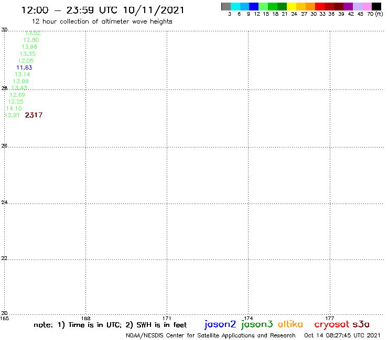Click the wave height value 12.25
This screenshot has height=340, width=388.
(16, 101)
